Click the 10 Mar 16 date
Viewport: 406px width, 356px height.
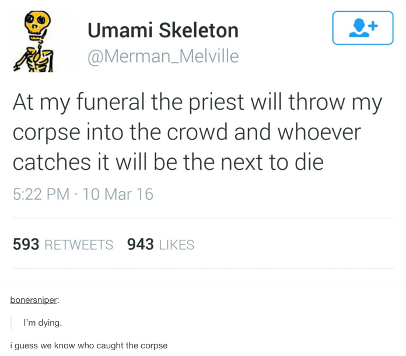point(118,194)
